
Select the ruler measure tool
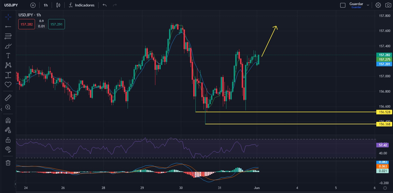(x=8, y=98)
